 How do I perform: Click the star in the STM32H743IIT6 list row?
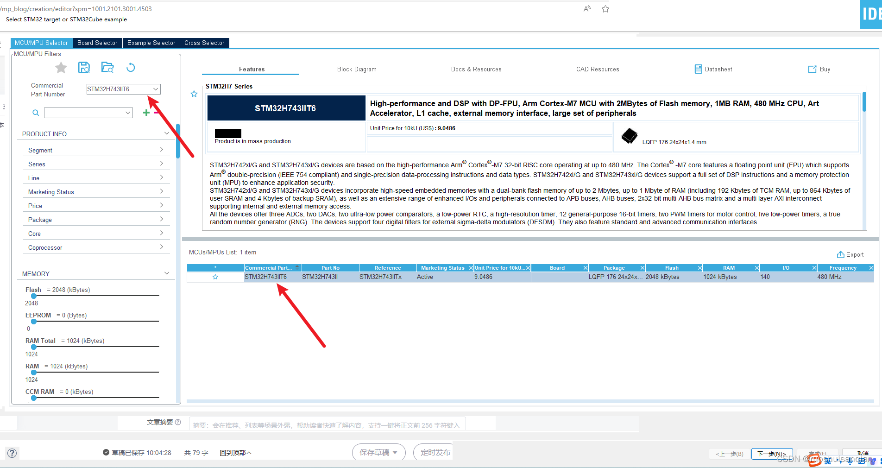click(215, 277)
